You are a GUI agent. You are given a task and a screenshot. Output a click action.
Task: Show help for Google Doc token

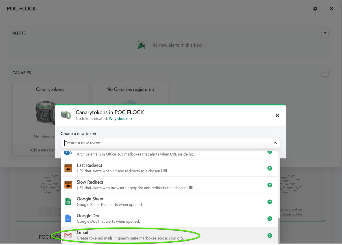pos(270,219)
